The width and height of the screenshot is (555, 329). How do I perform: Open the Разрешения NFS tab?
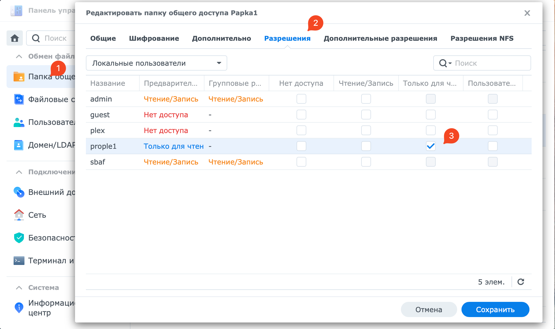482,38
